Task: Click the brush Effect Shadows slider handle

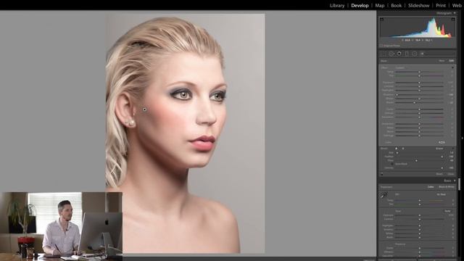Action: tap(397, 95)
